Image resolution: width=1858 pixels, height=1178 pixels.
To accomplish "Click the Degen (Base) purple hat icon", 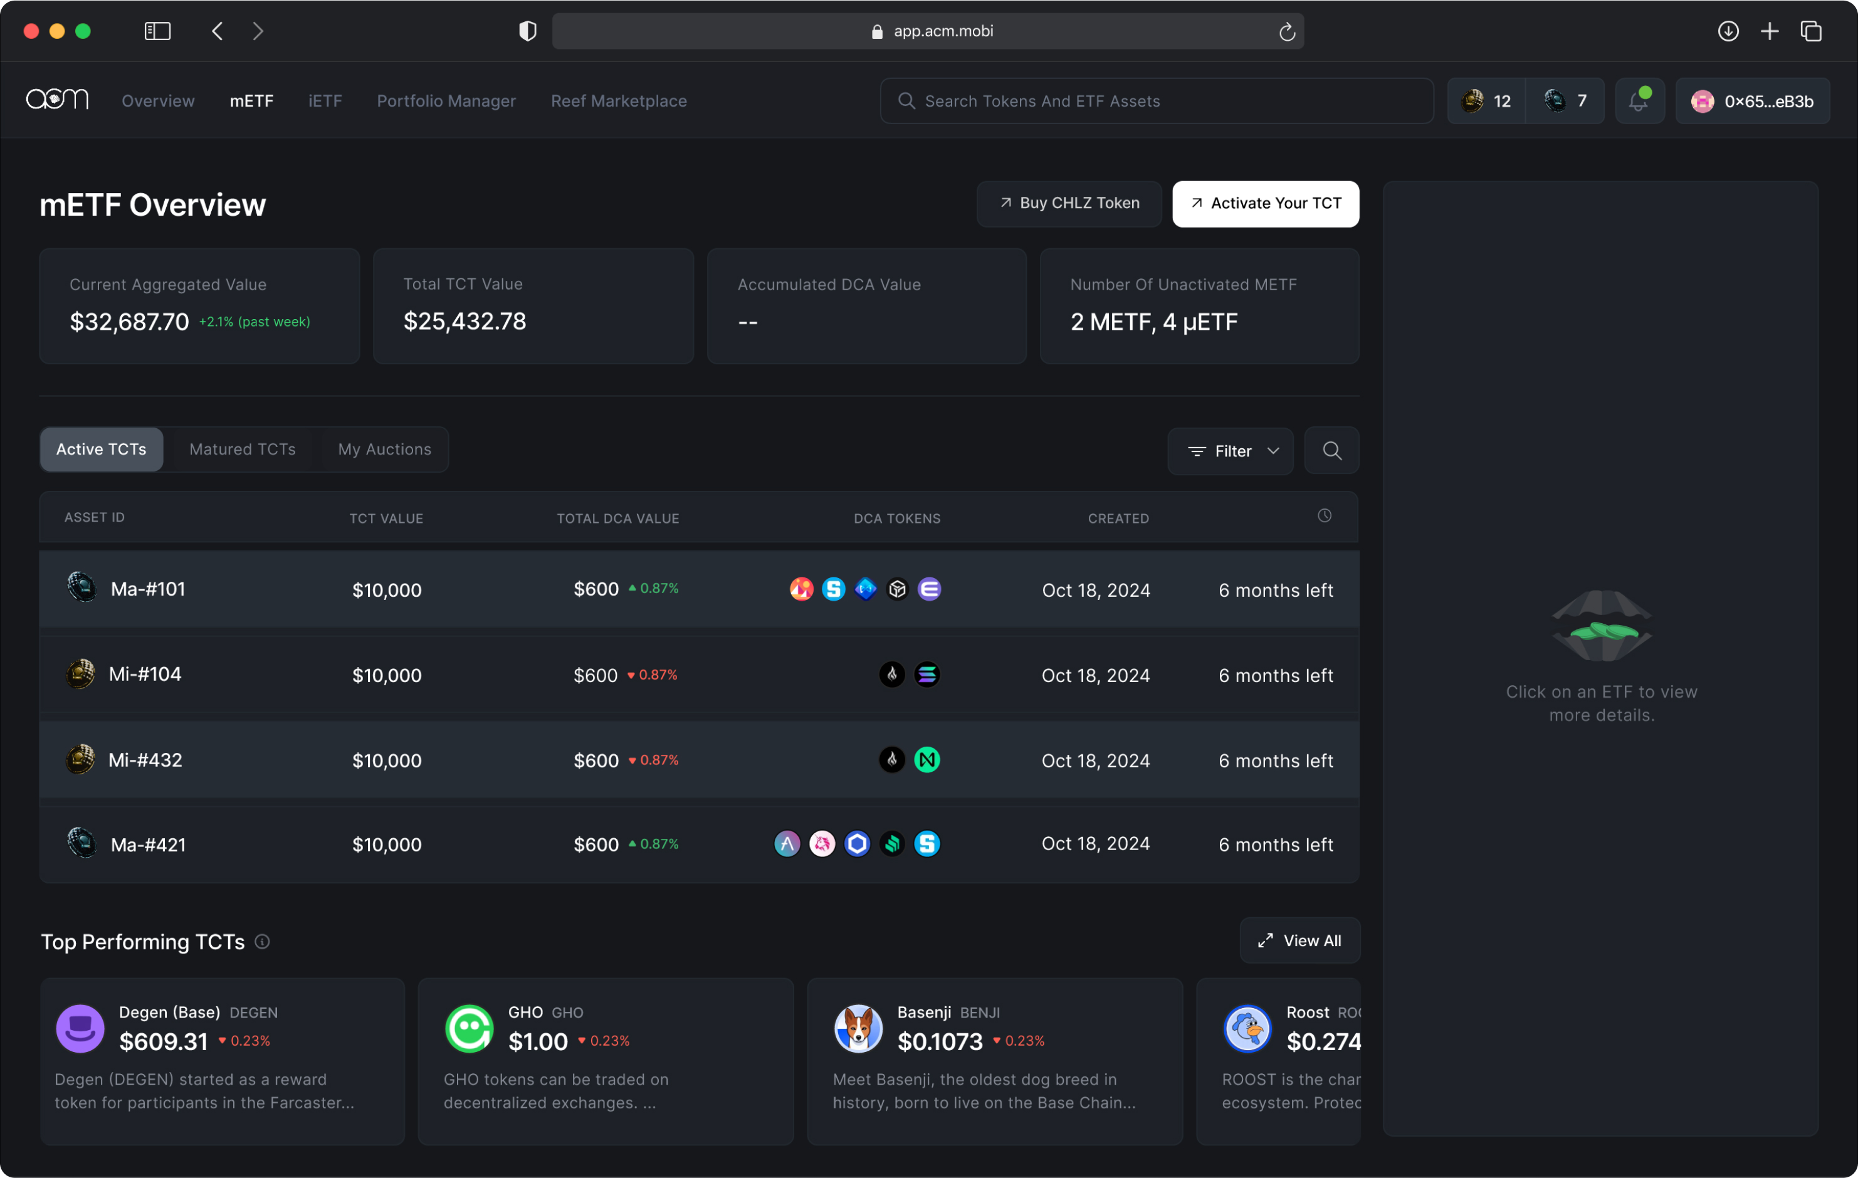I will (80, 1028).
